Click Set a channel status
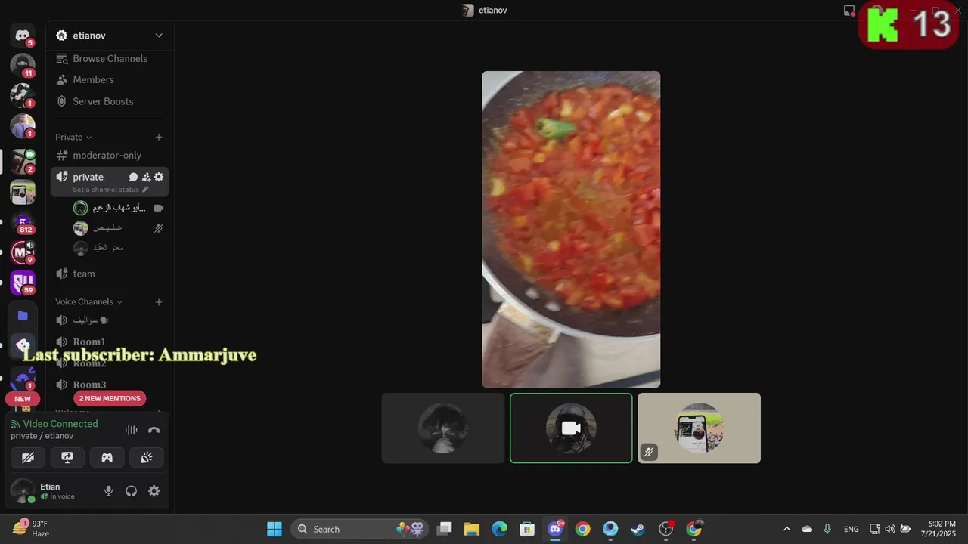The width and height of the screenshot is (968, 544). (106, 190)
